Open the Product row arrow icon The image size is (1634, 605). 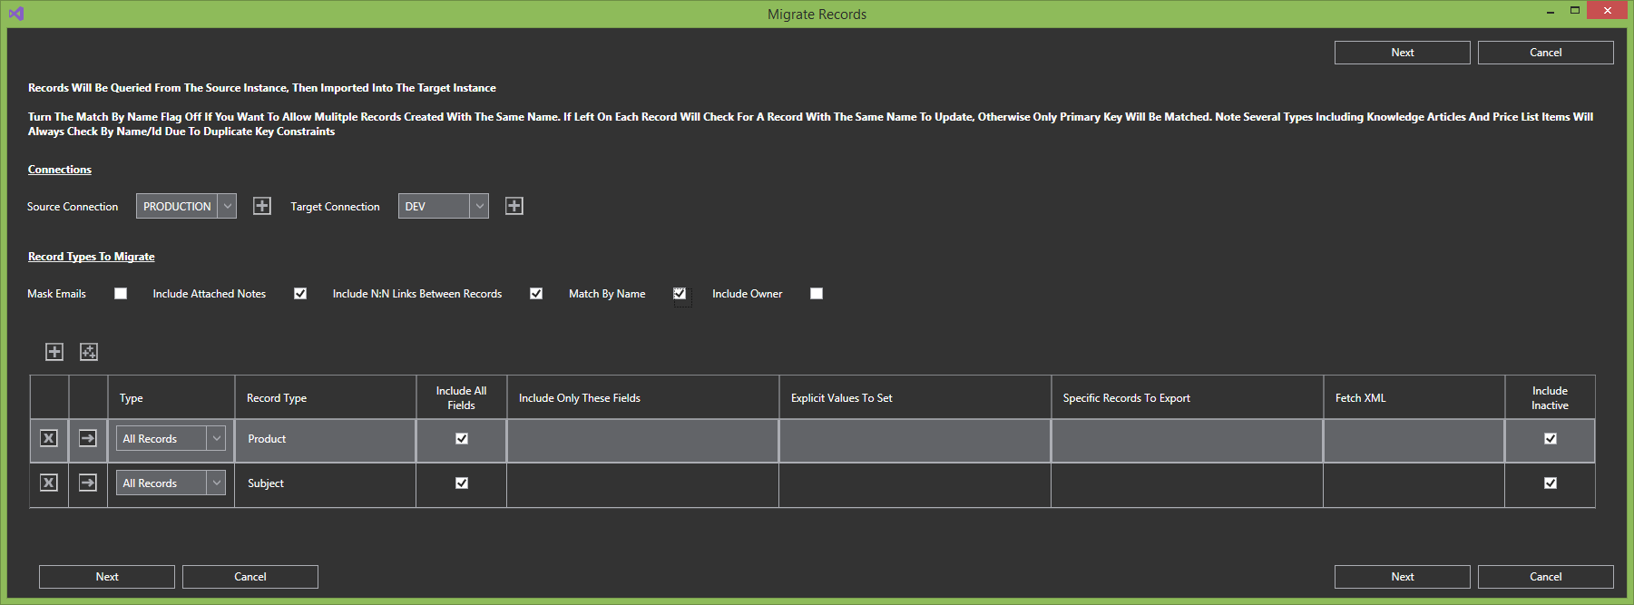point(88,439)
